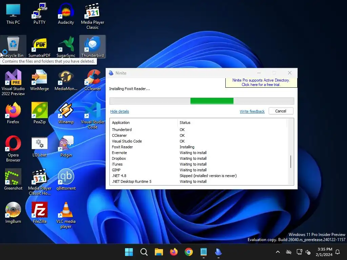Image resolution: width=347 pixels, height=260 pixels.
Task: Click the Ninite Pro free trial banner
Action: (261, 83)
